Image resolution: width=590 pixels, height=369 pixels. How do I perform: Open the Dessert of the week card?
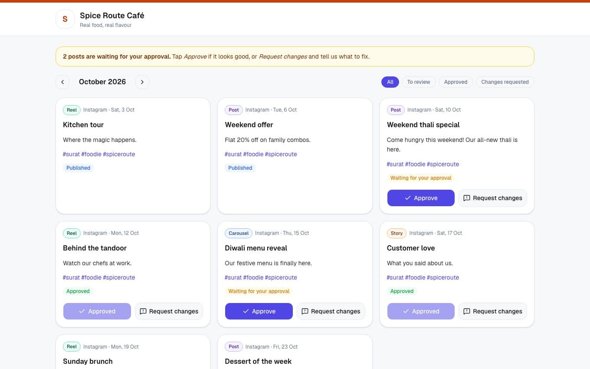click(x=295, y=352)
